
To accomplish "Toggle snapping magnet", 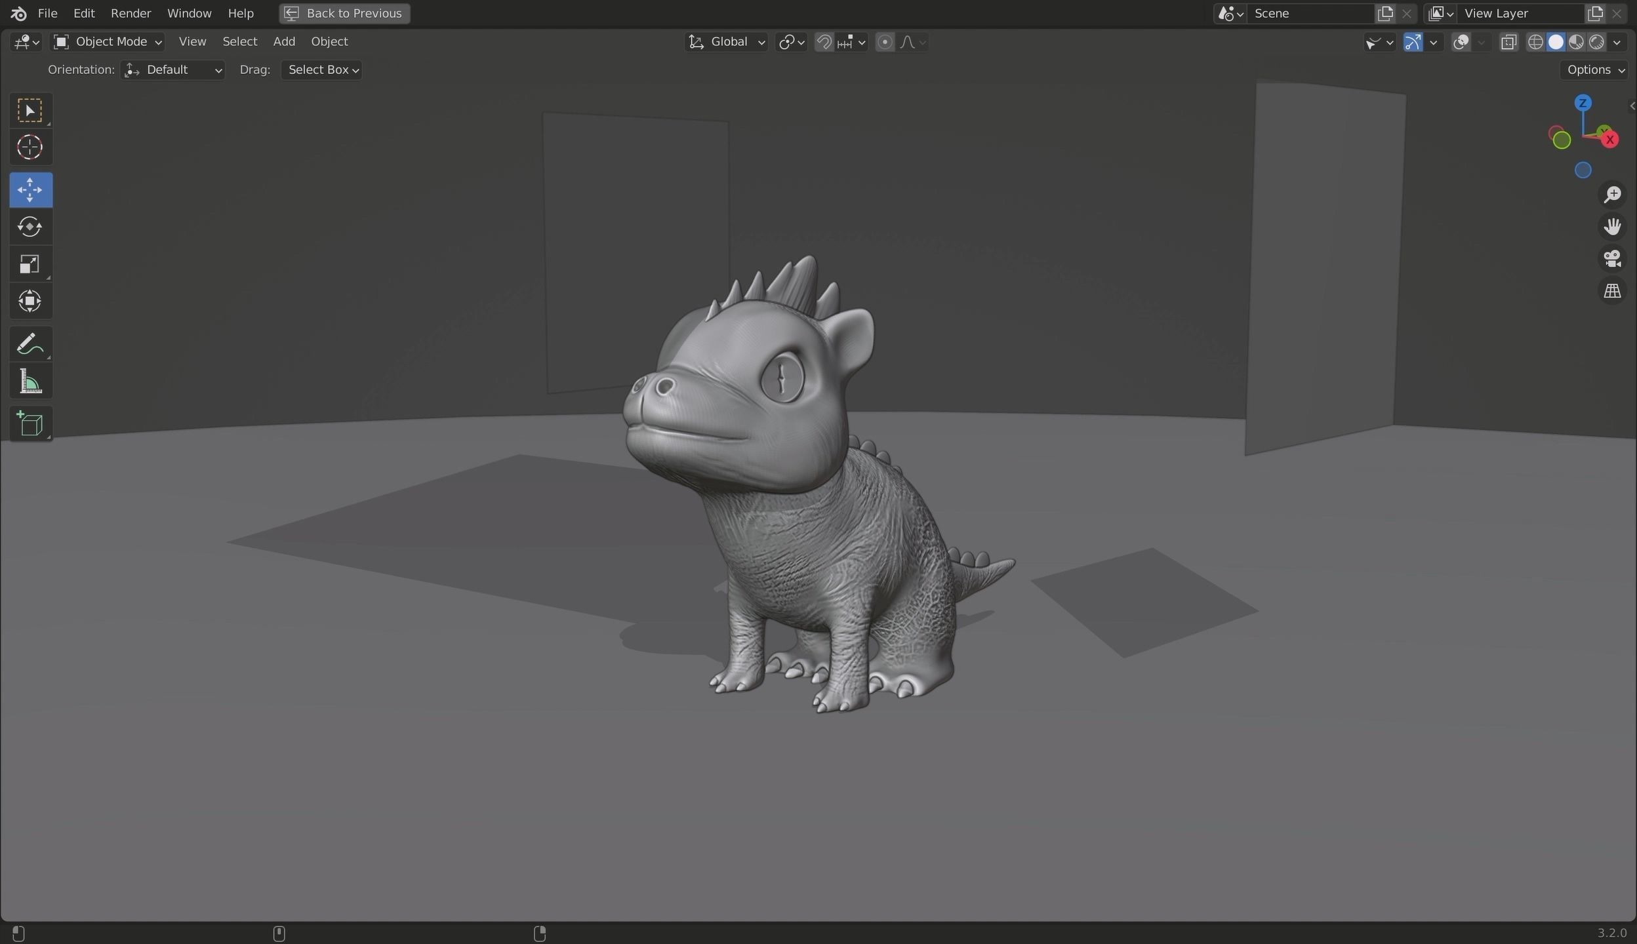I will [824, 42].
